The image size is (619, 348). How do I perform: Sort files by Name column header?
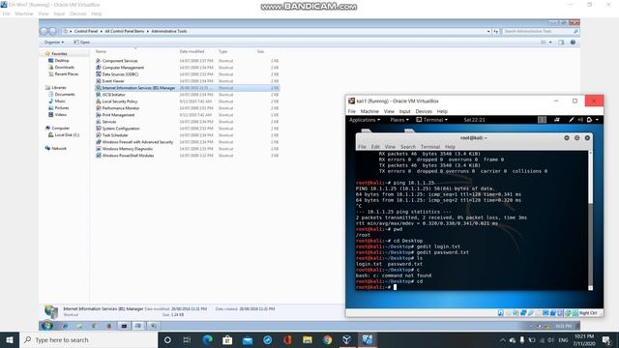(x=101, y=51)
